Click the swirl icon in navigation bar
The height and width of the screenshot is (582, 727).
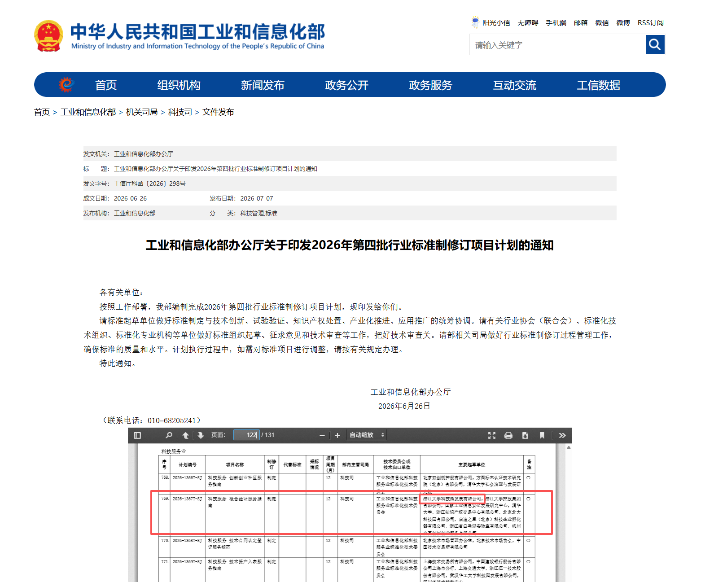pos(66,84)
